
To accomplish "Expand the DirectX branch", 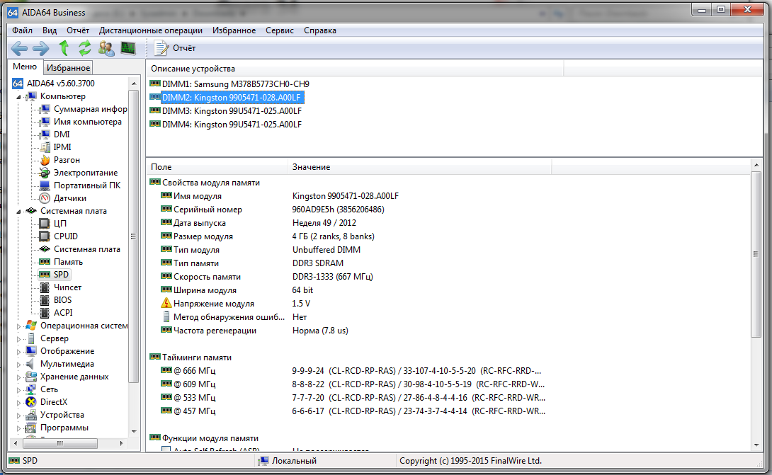I will pos(18,402).
